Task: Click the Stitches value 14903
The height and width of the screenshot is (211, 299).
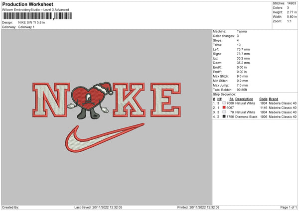Action: (292, 3)
